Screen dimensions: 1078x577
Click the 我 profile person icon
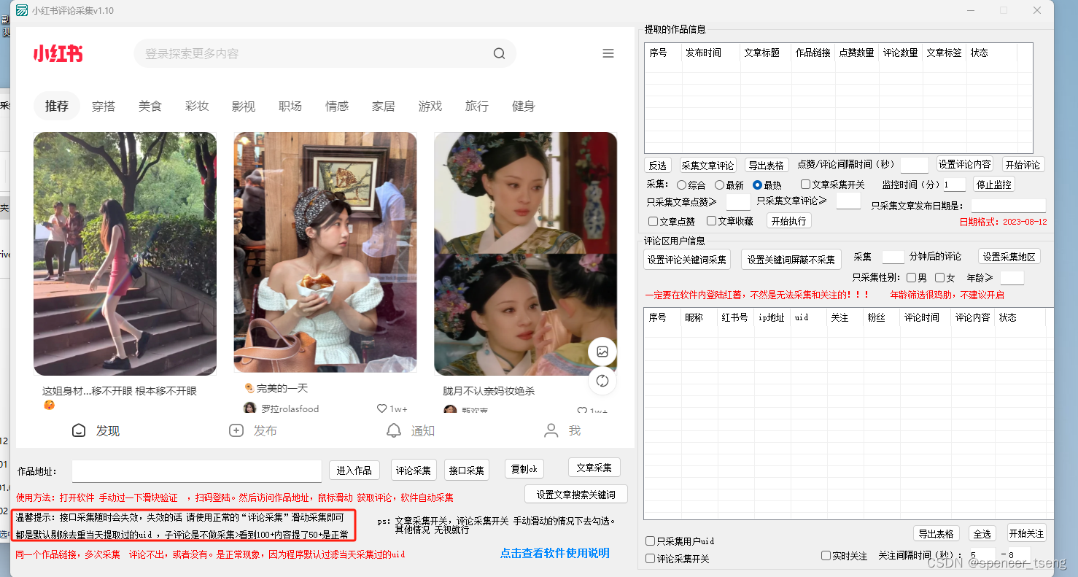(x=551, y=430)
